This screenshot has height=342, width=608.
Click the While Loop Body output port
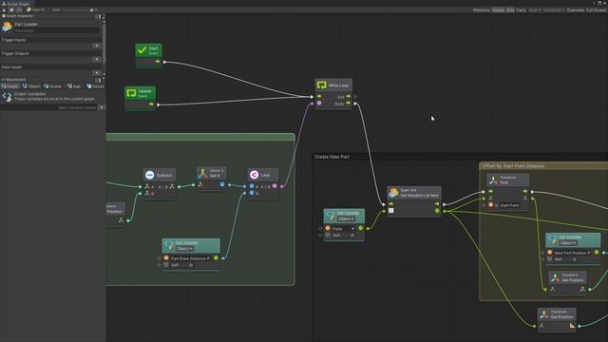[x=349, y=104]
